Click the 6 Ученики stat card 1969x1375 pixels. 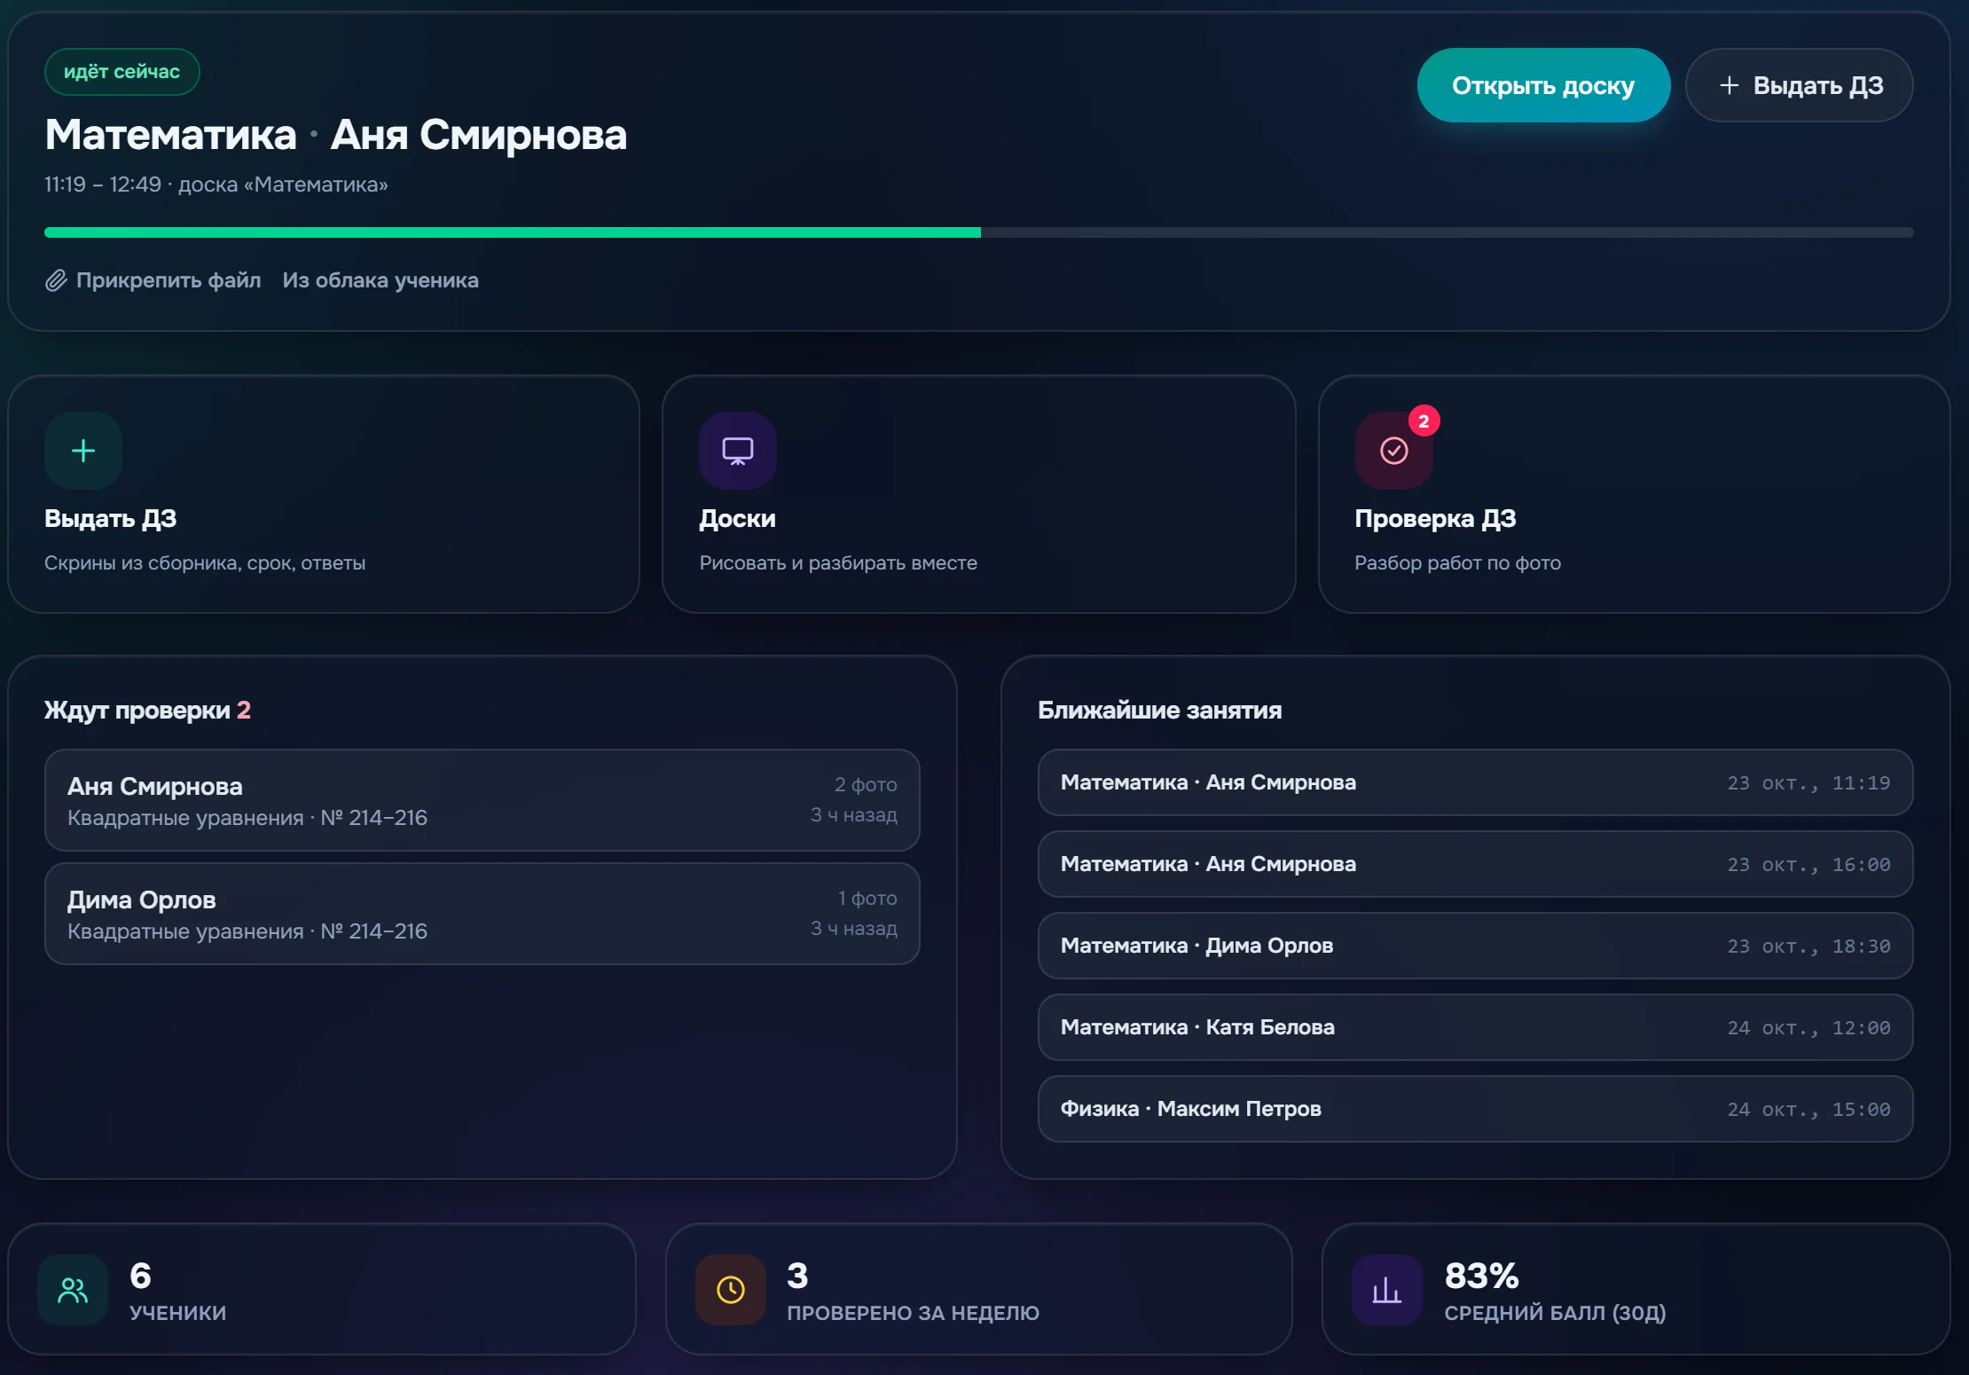tap(322, 1289)
